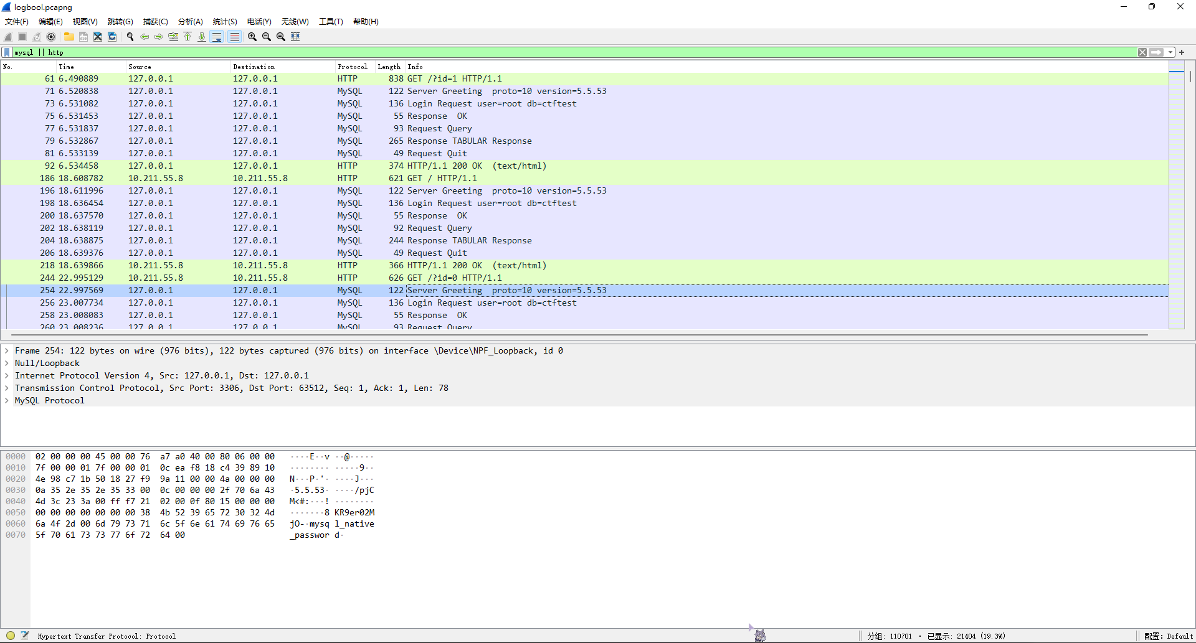Click the find packet magnifier icon
This screenshot has height=643, width=1196.
(x=130, y=37)
